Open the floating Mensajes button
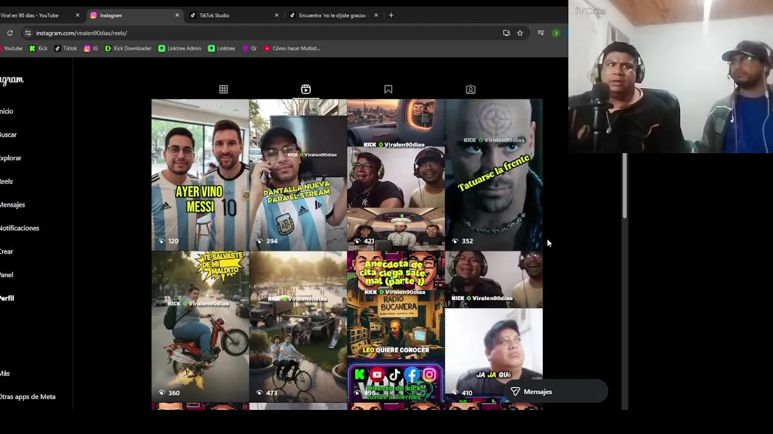 pos(555,392)
